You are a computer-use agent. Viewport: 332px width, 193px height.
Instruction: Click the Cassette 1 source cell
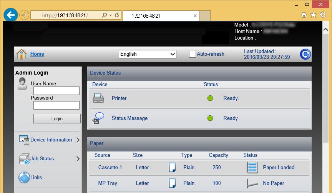110,167
